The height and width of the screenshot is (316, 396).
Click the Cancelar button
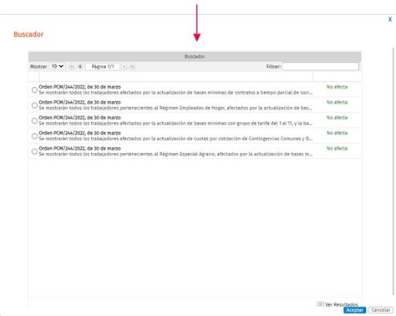point(381,310)
